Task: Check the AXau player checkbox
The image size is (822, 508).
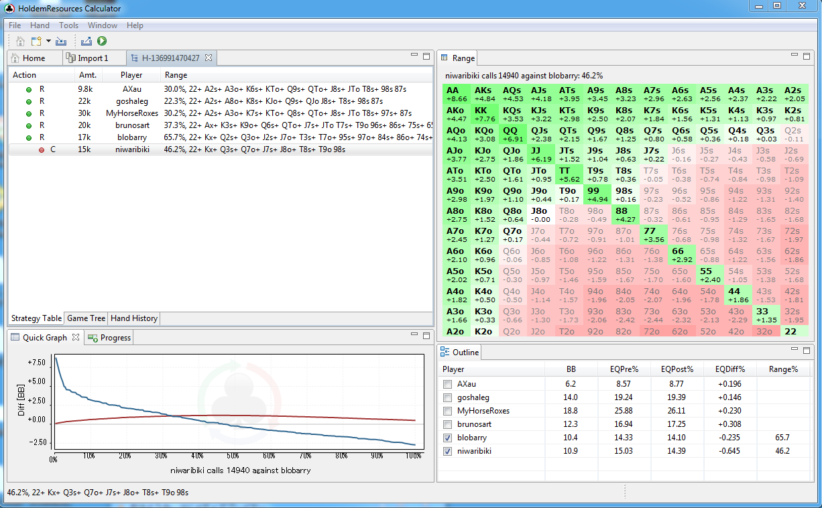Action: coord(447,385)
